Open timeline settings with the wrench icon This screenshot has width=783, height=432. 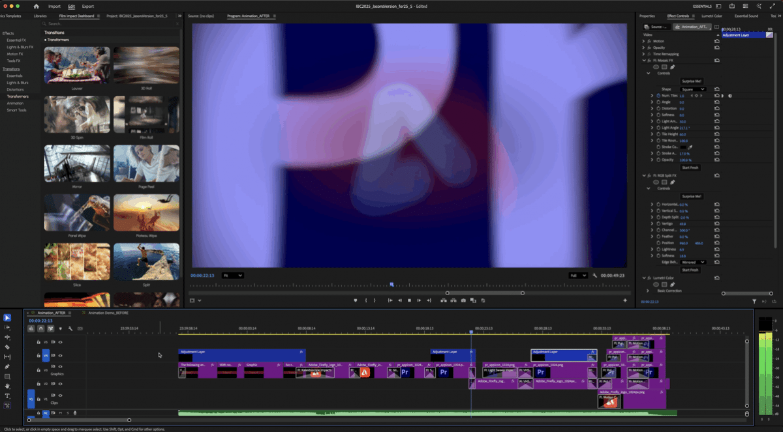point(70,328)
